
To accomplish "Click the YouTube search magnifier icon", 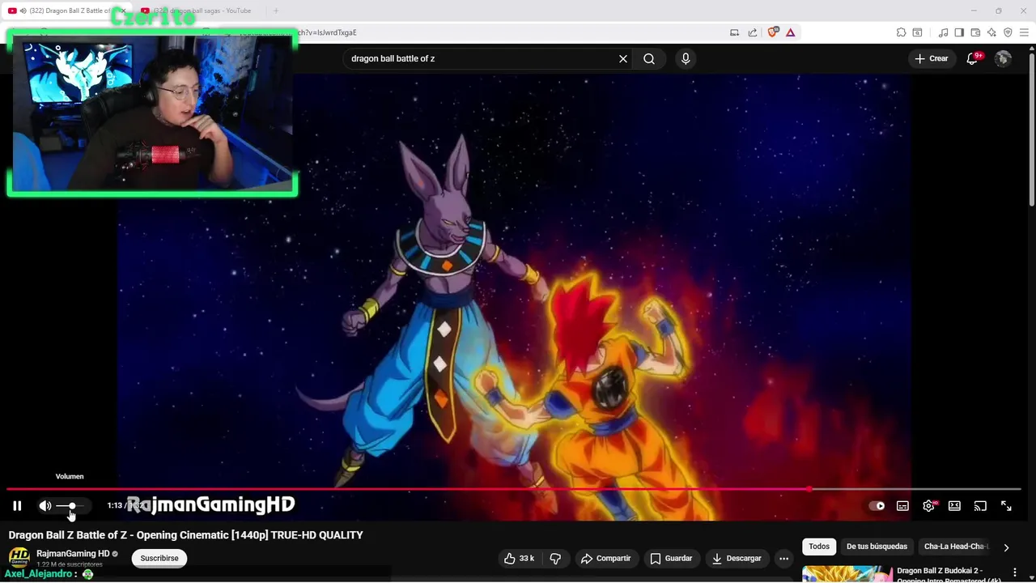I will [649, 58].
